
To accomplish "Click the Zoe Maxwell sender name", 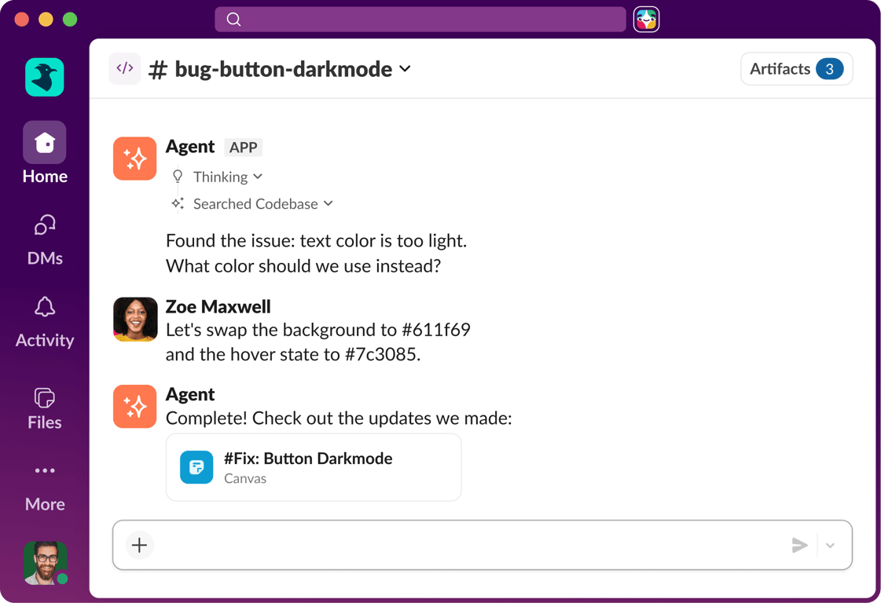I will (x=218, y=306).
